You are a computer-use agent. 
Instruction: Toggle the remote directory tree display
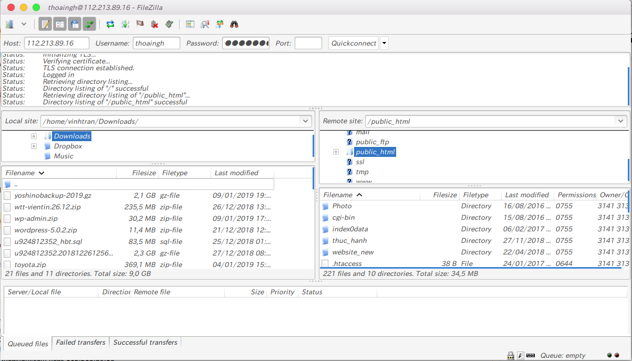click(75, 24)
